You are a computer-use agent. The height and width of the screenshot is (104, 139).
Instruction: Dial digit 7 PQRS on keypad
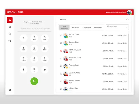tap(24, 59)
